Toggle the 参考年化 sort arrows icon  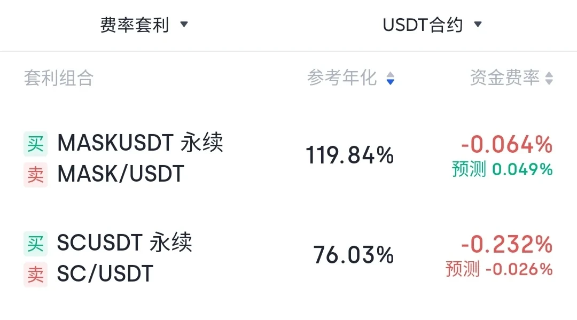coord(391,79)
